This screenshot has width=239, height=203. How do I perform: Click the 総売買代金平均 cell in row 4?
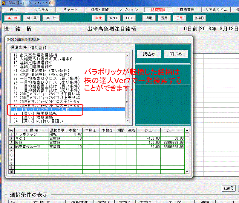click(32, 146)
